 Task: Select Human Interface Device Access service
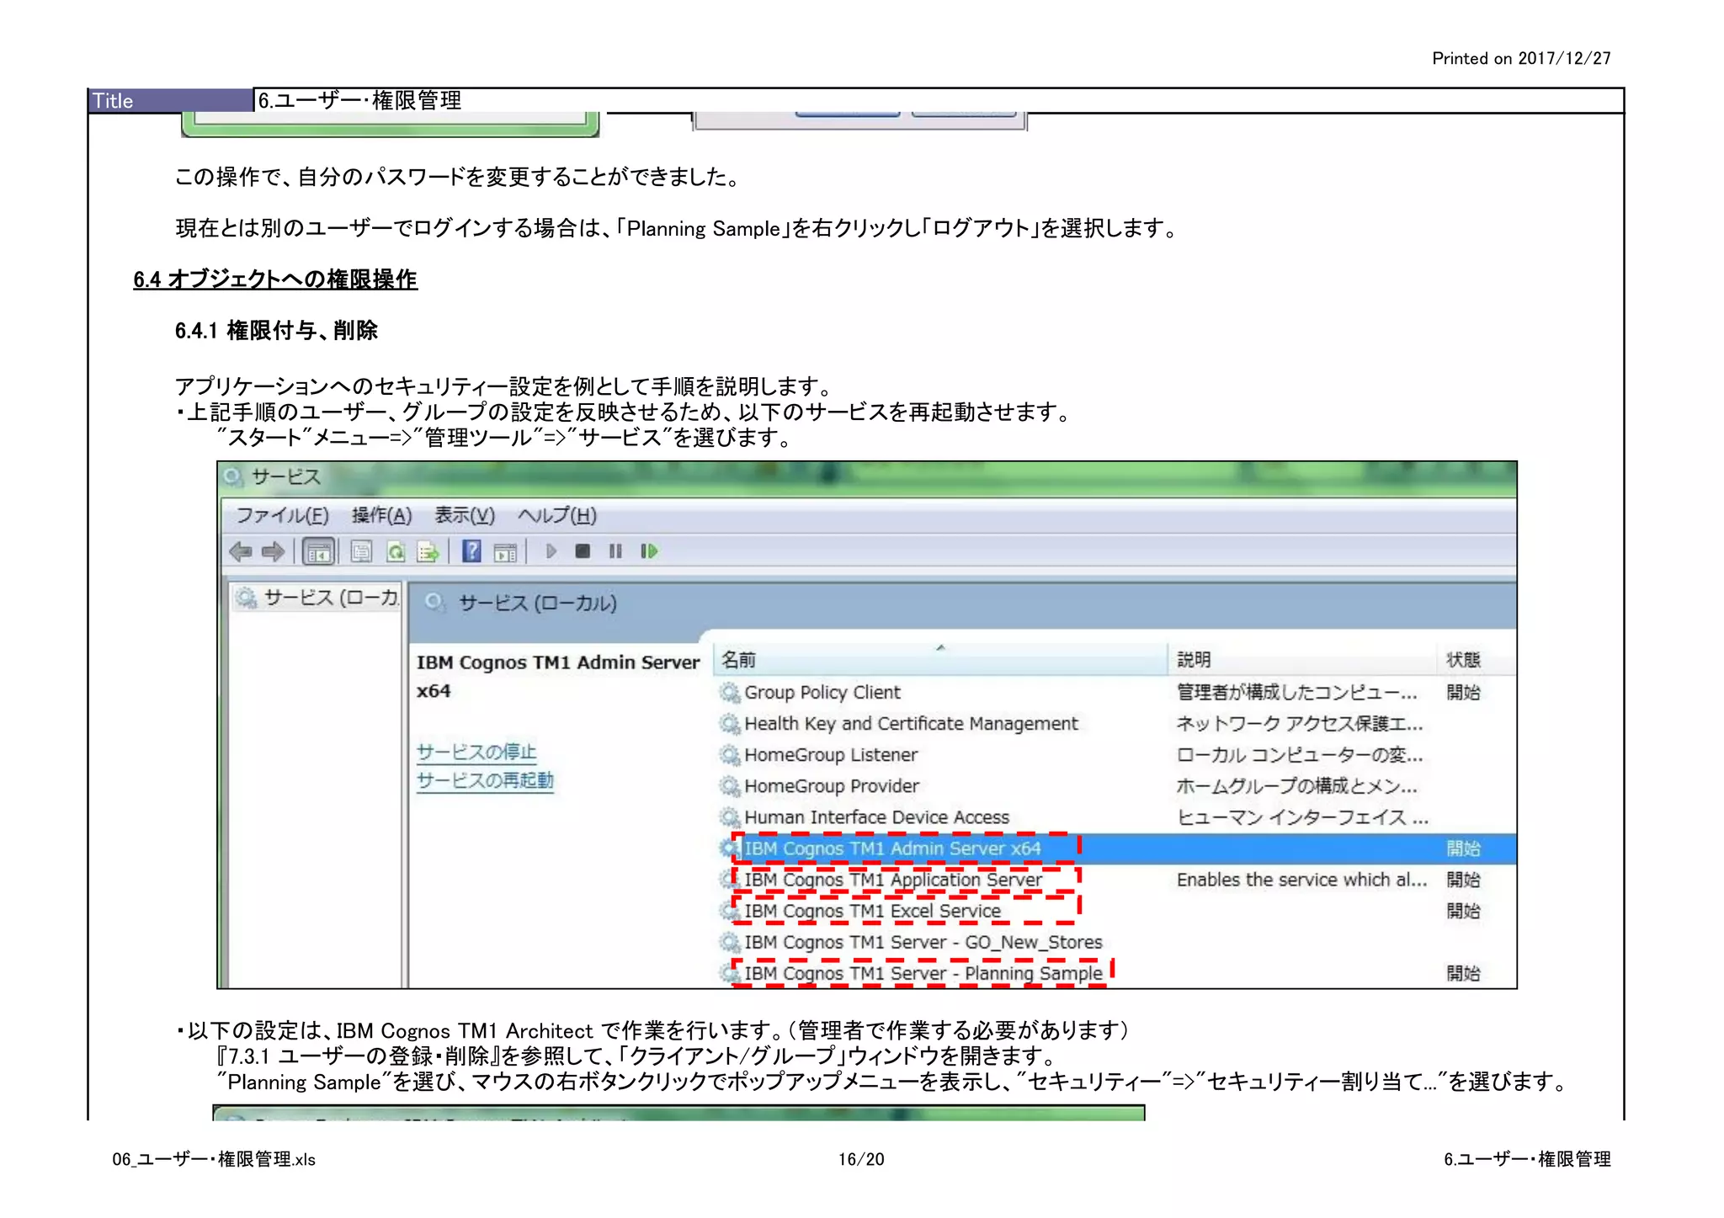1116,816
